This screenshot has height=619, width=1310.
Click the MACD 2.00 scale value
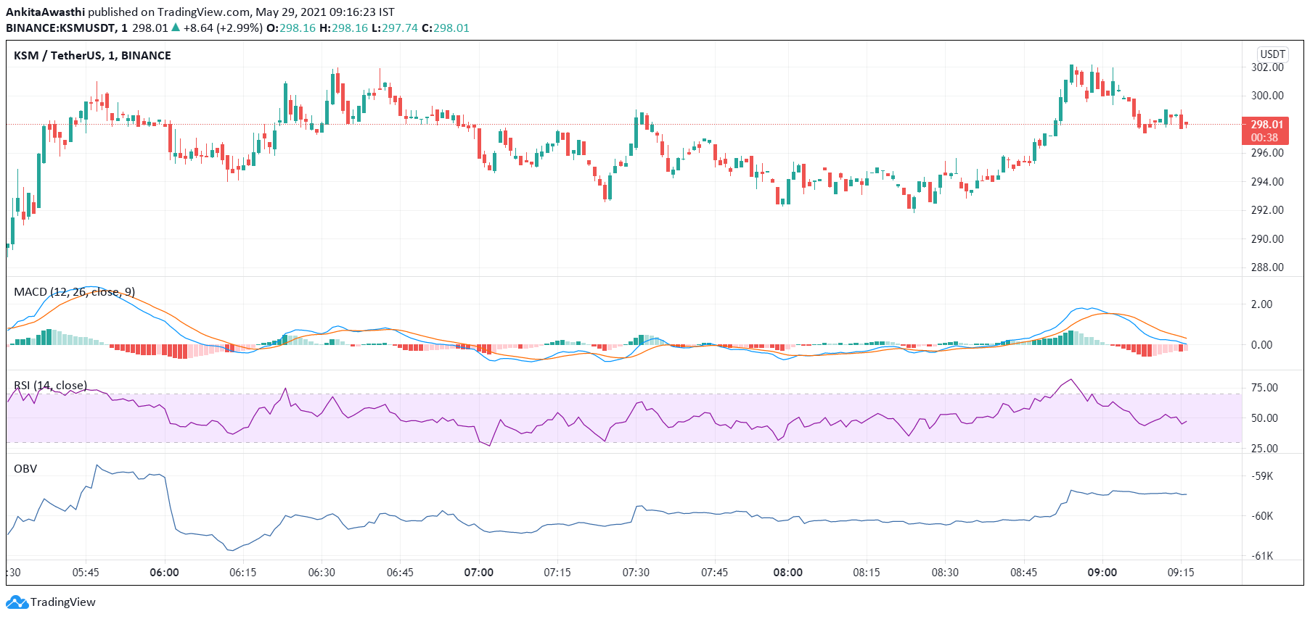pos(1261,304)
